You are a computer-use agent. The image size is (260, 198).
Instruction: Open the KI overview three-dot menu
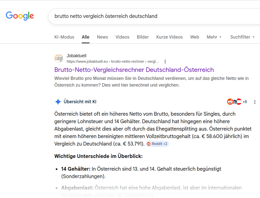(255, 102)
